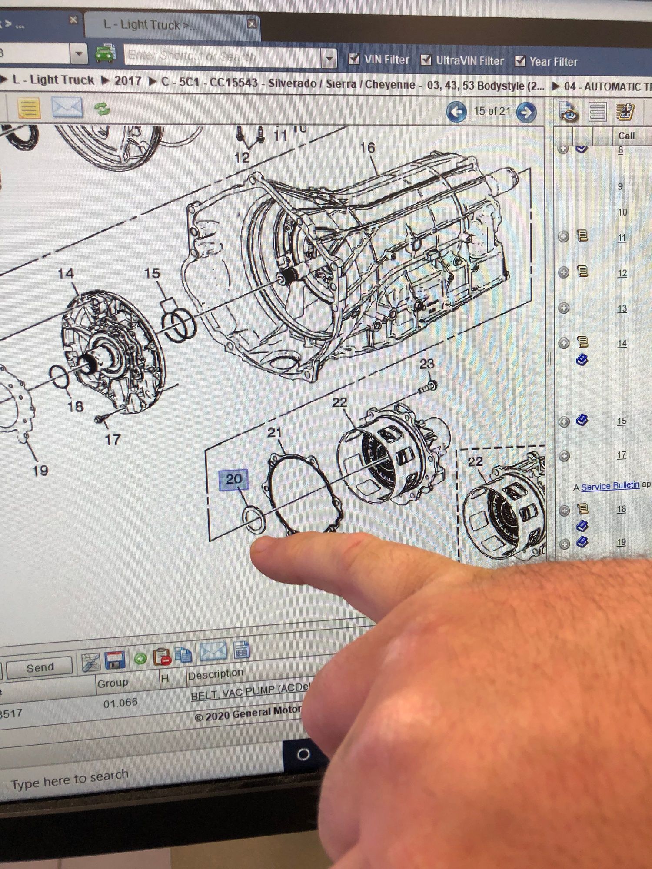Disable the Year Filter checkbox

520,61
